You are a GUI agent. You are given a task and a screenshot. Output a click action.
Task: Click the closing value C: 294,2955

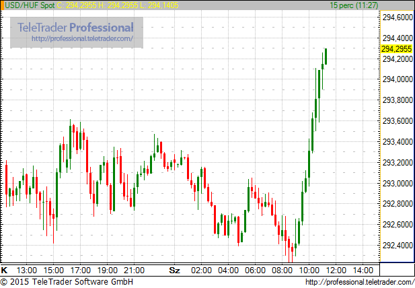[77, 5]
